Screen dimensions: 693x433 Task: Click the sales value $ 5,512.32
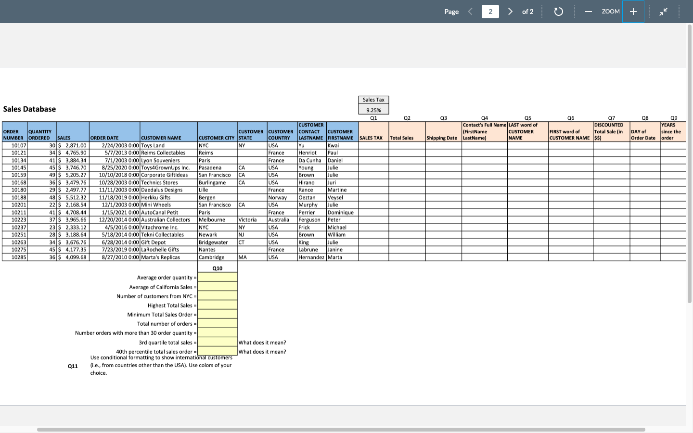tap(72, 198)
